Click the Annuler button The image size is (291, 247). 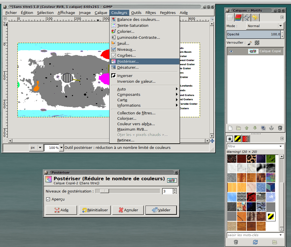click(128, 210)
